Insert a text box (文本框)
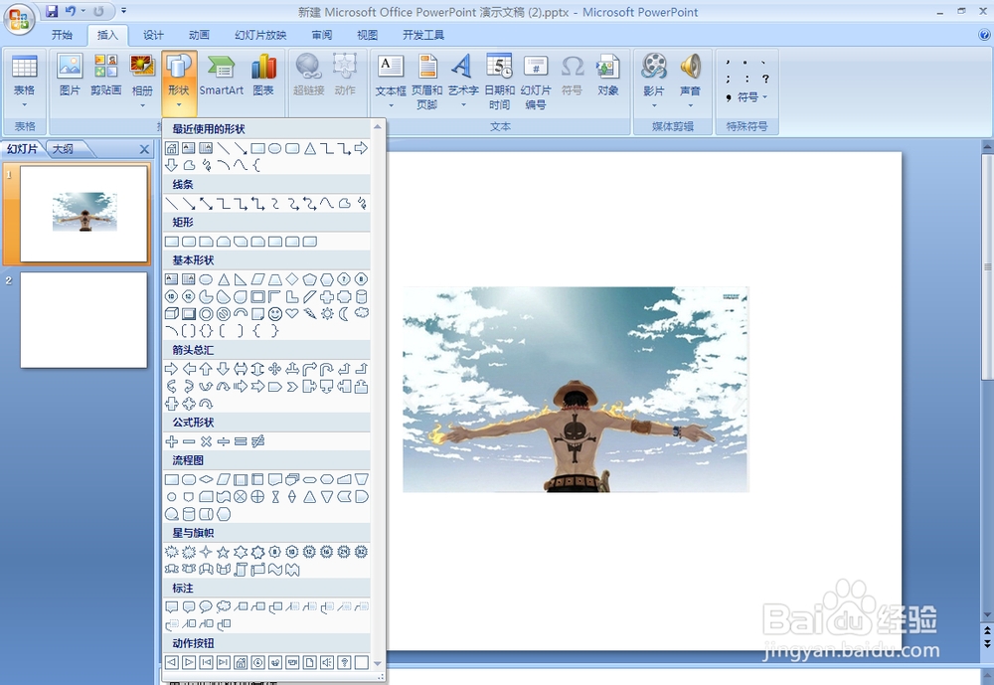Image resolution: width=994 pixels, height=685 pixels. 391,82
